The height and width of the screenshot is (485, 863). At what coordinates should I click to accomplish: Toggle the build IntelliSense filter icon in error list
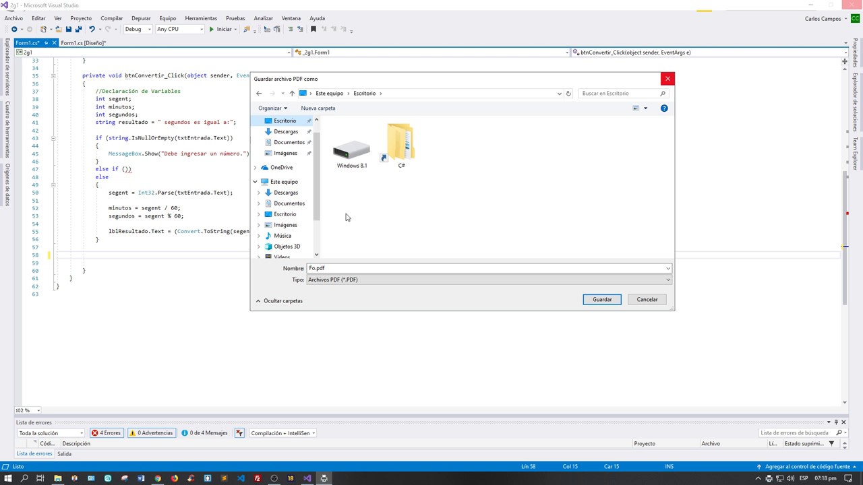click(x=239, y=433)
